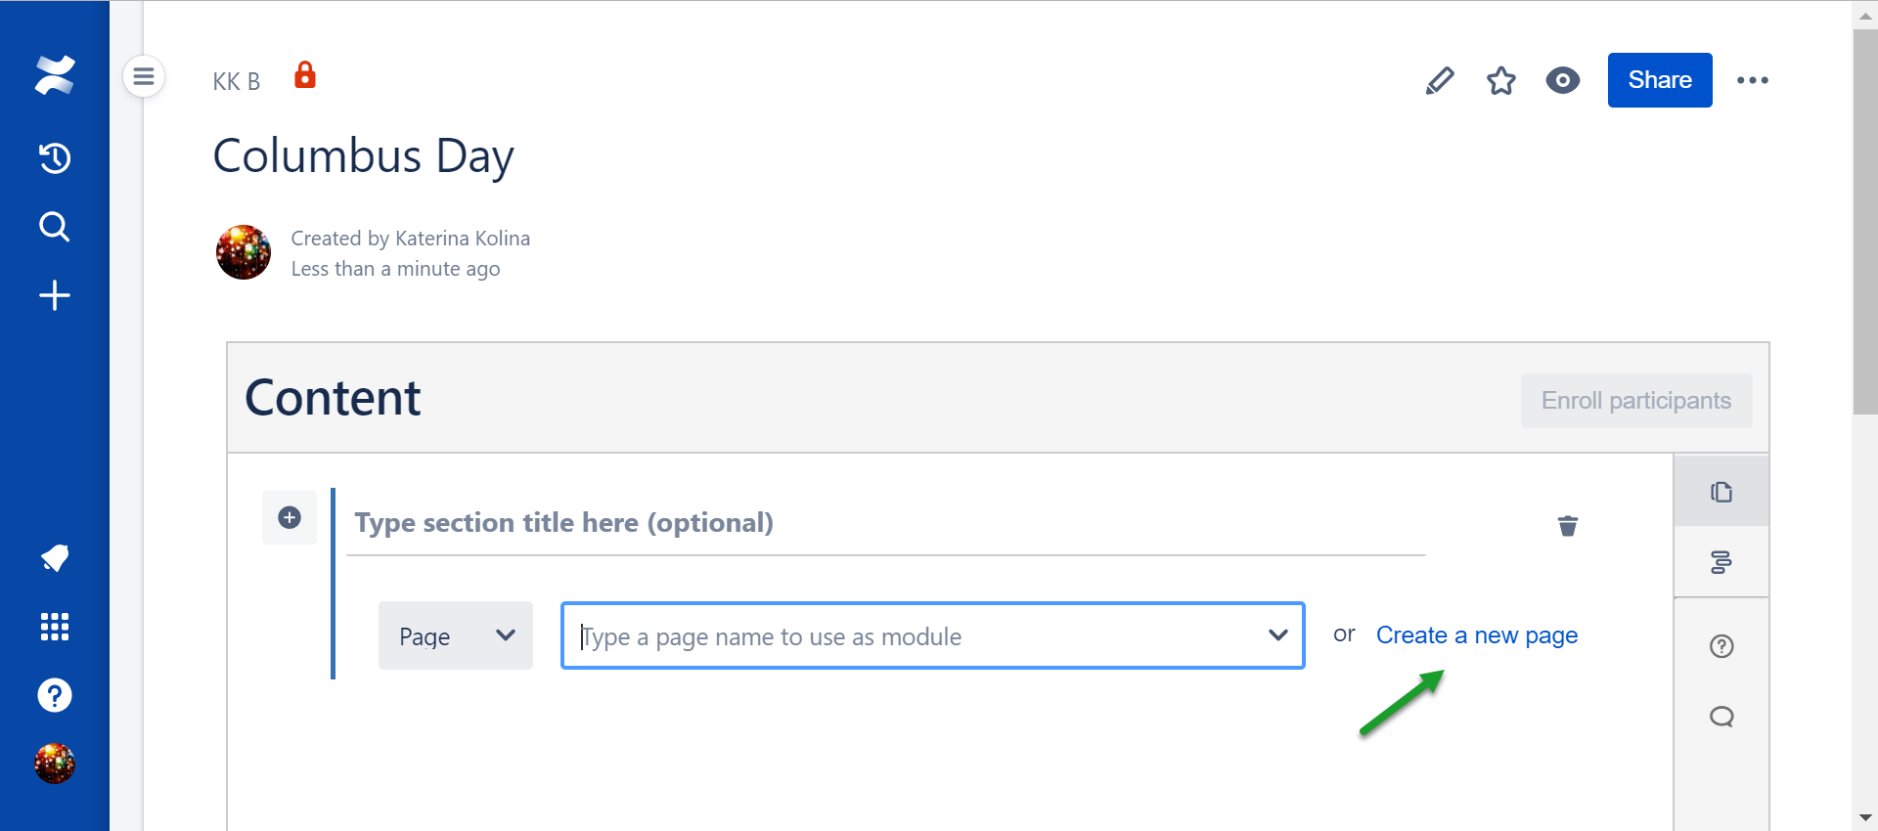Image resolution: width=1878 pixels, height=831 pixels.
Task: Click the add section plus button
Action: (290, 517)
